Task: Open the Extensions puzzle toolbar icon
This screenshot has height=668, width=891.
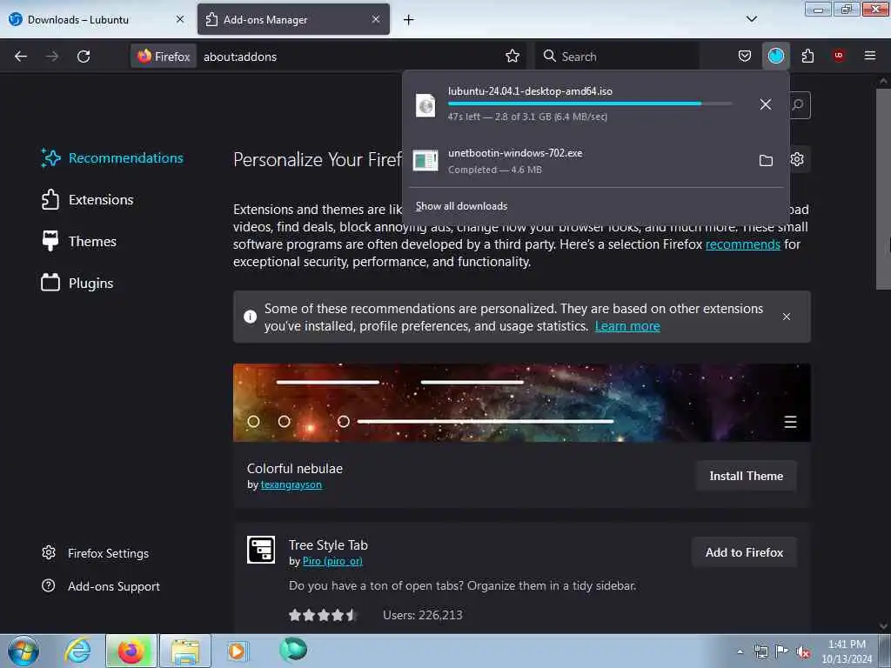Action: tap(807, 57)
